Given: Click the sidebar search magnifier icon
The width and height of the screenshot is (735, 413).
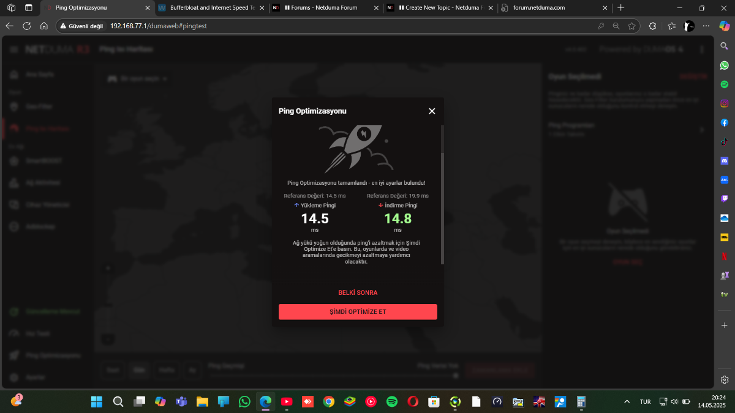Looking at the screenshot, I should [x=725, y=46].
